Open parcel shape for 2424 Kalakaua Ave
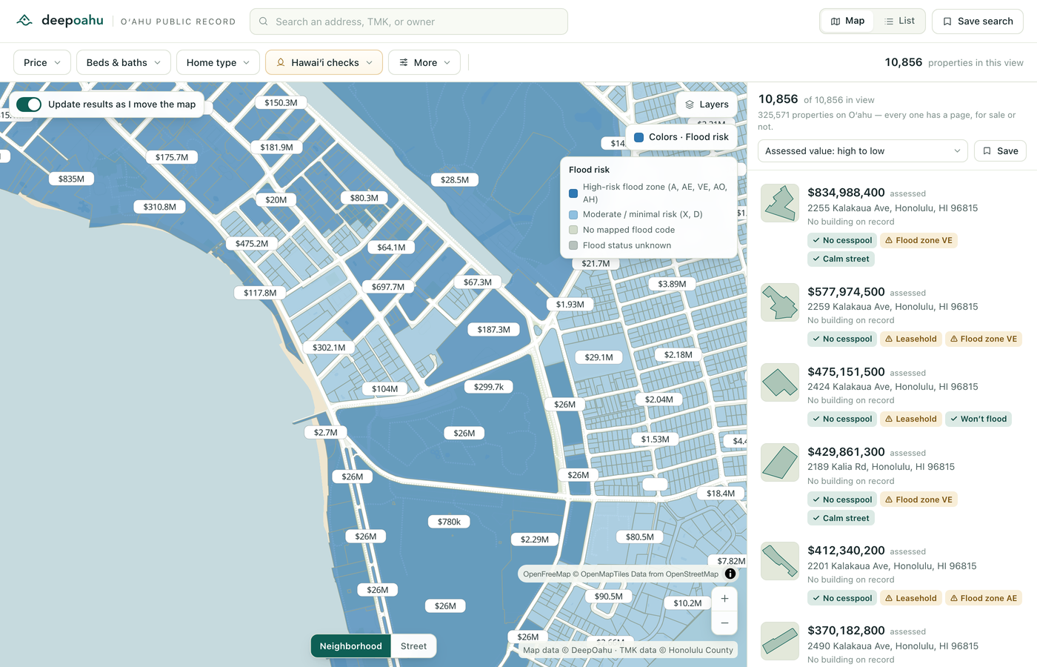Image resolution: width=1037 pixels, height=667 pixels. pyautogui.click(x=780, y=382)
